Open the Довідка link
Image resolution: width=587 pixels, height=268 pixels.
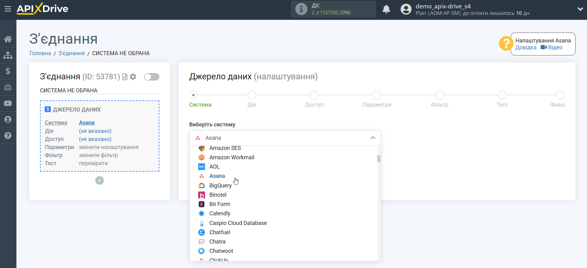pyautogui.click(x=526, y=47)
